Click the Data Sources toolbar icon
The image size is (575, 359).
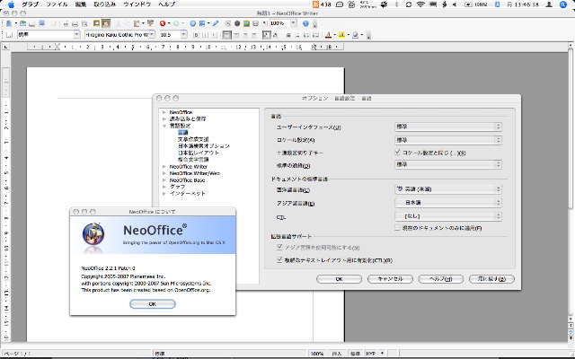tap(255, 23)
